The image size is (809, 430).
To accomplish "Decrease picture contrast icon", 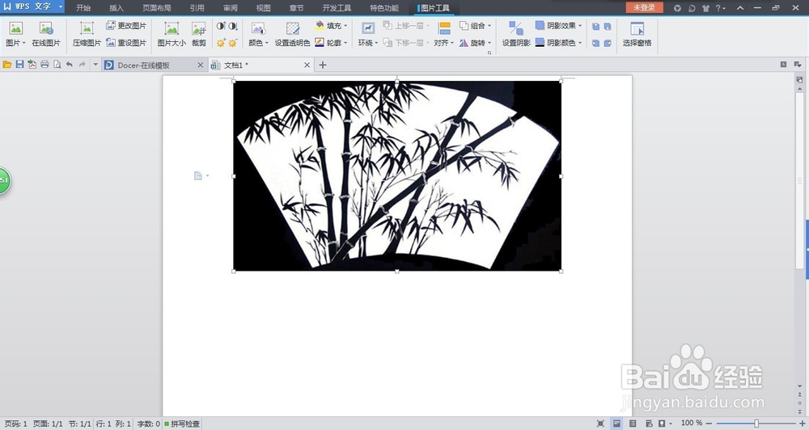I will tap(233, 26).
